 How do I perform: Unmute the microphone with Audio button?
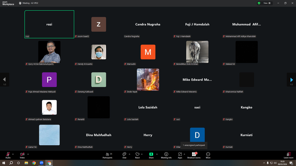8,155
